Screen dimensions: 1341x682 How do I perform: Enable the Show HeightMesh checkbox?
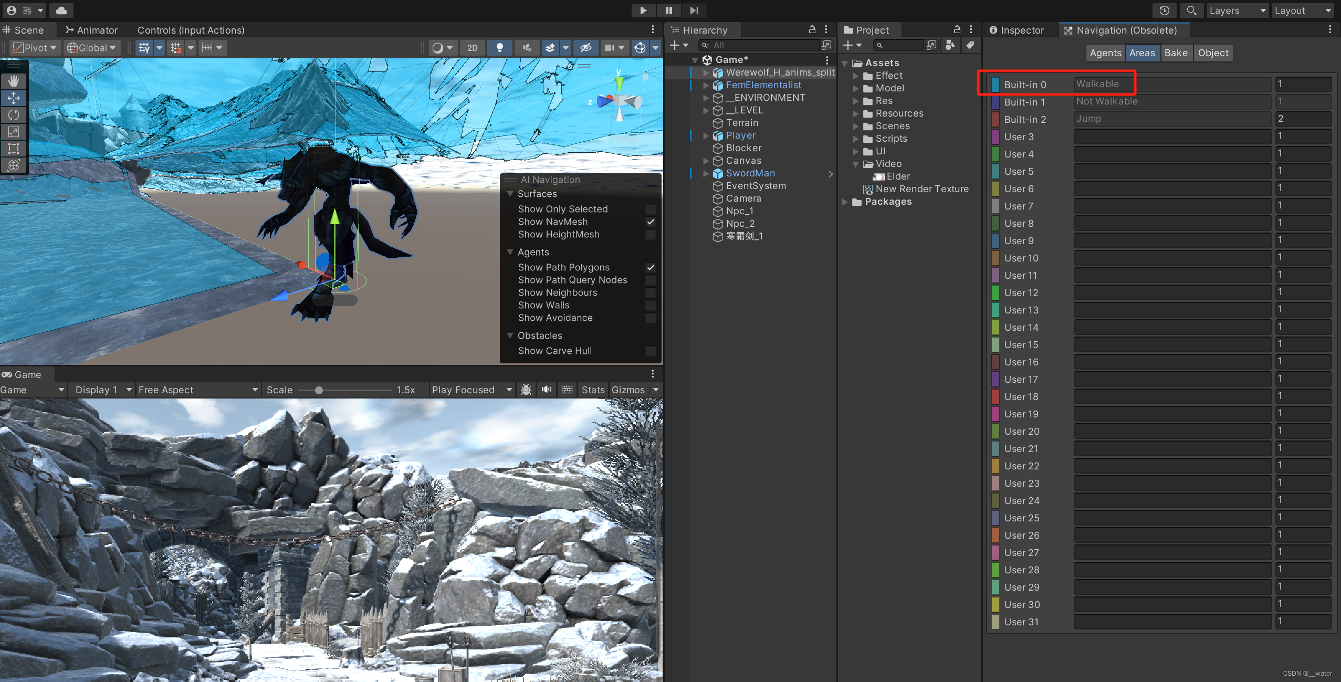click(650, 234)
